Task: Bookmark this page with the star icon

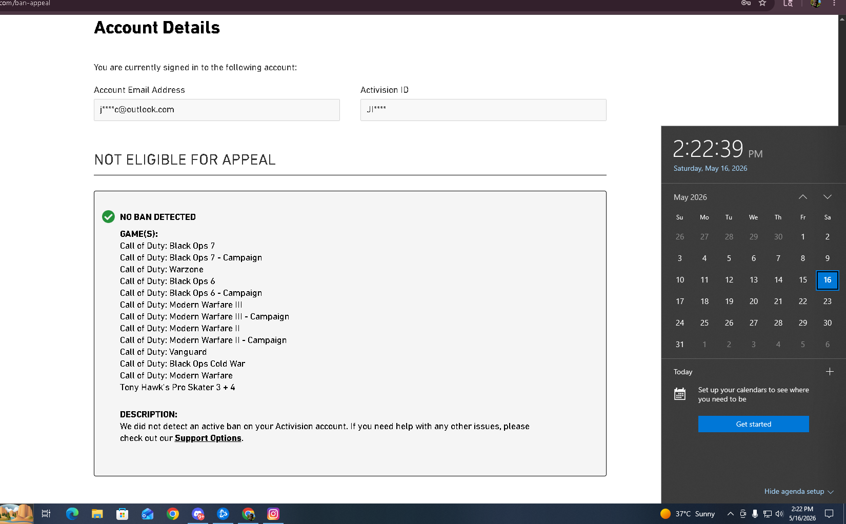Action: tap(762, 3)
